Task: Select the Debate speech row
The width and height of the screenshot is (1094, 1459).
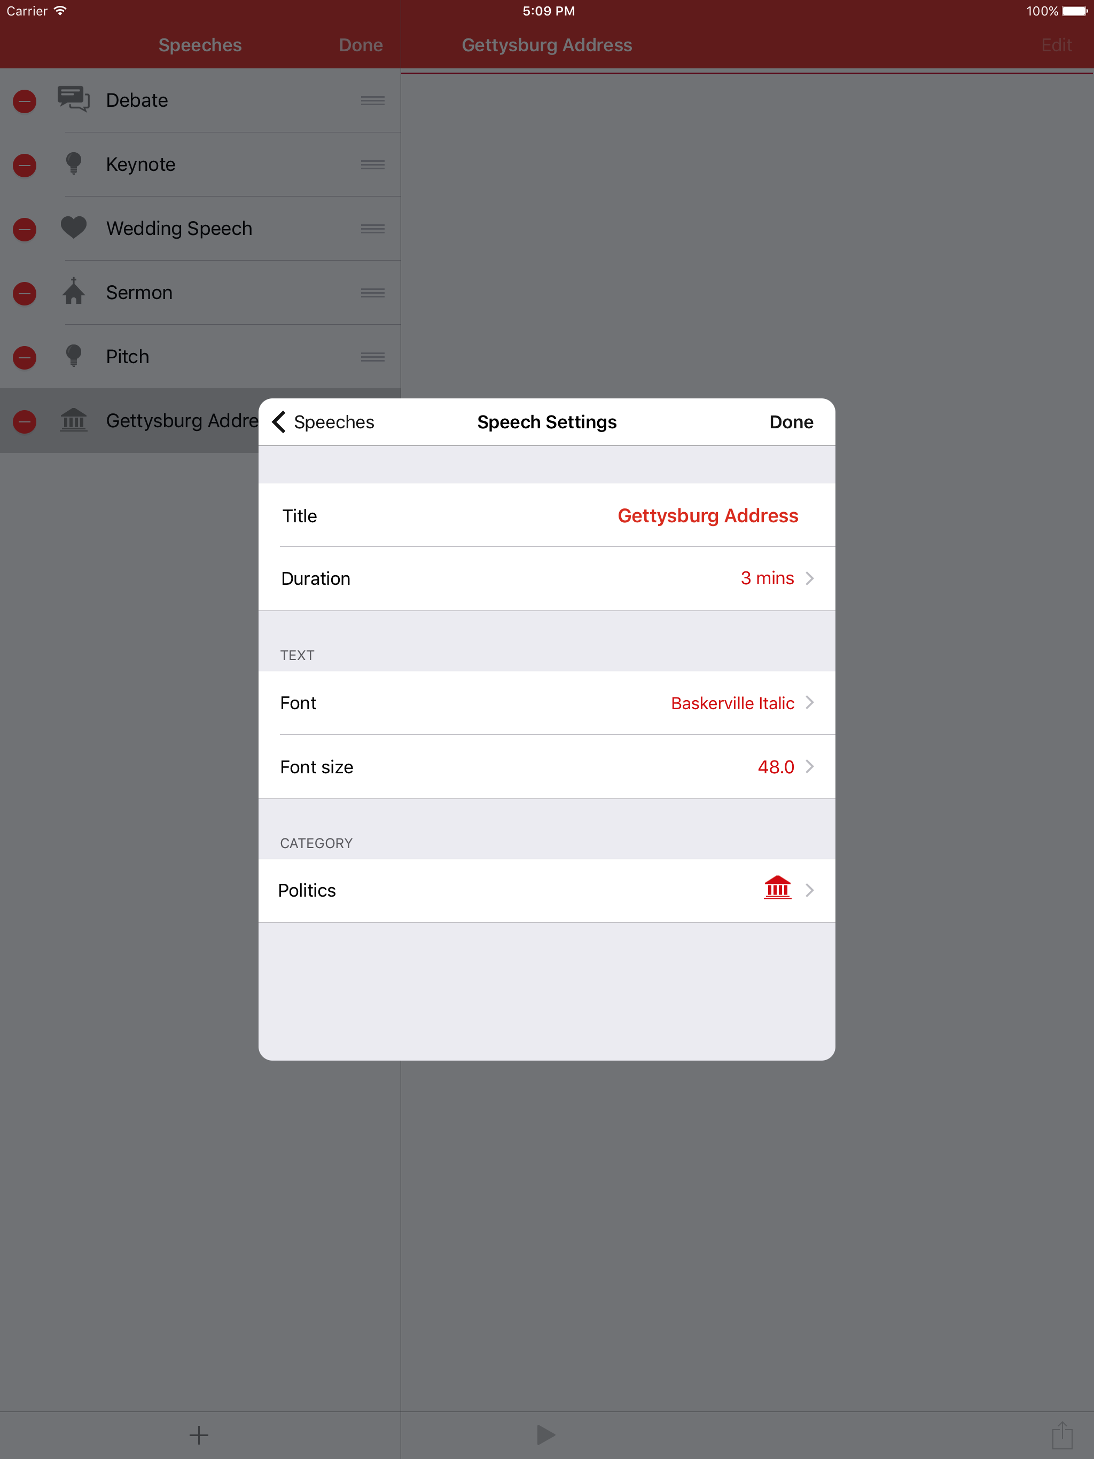Action: 200,100
